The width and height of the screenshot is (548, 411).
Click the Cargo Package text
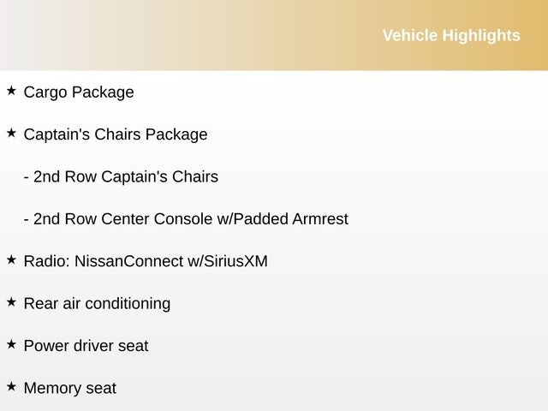point(79,92)
